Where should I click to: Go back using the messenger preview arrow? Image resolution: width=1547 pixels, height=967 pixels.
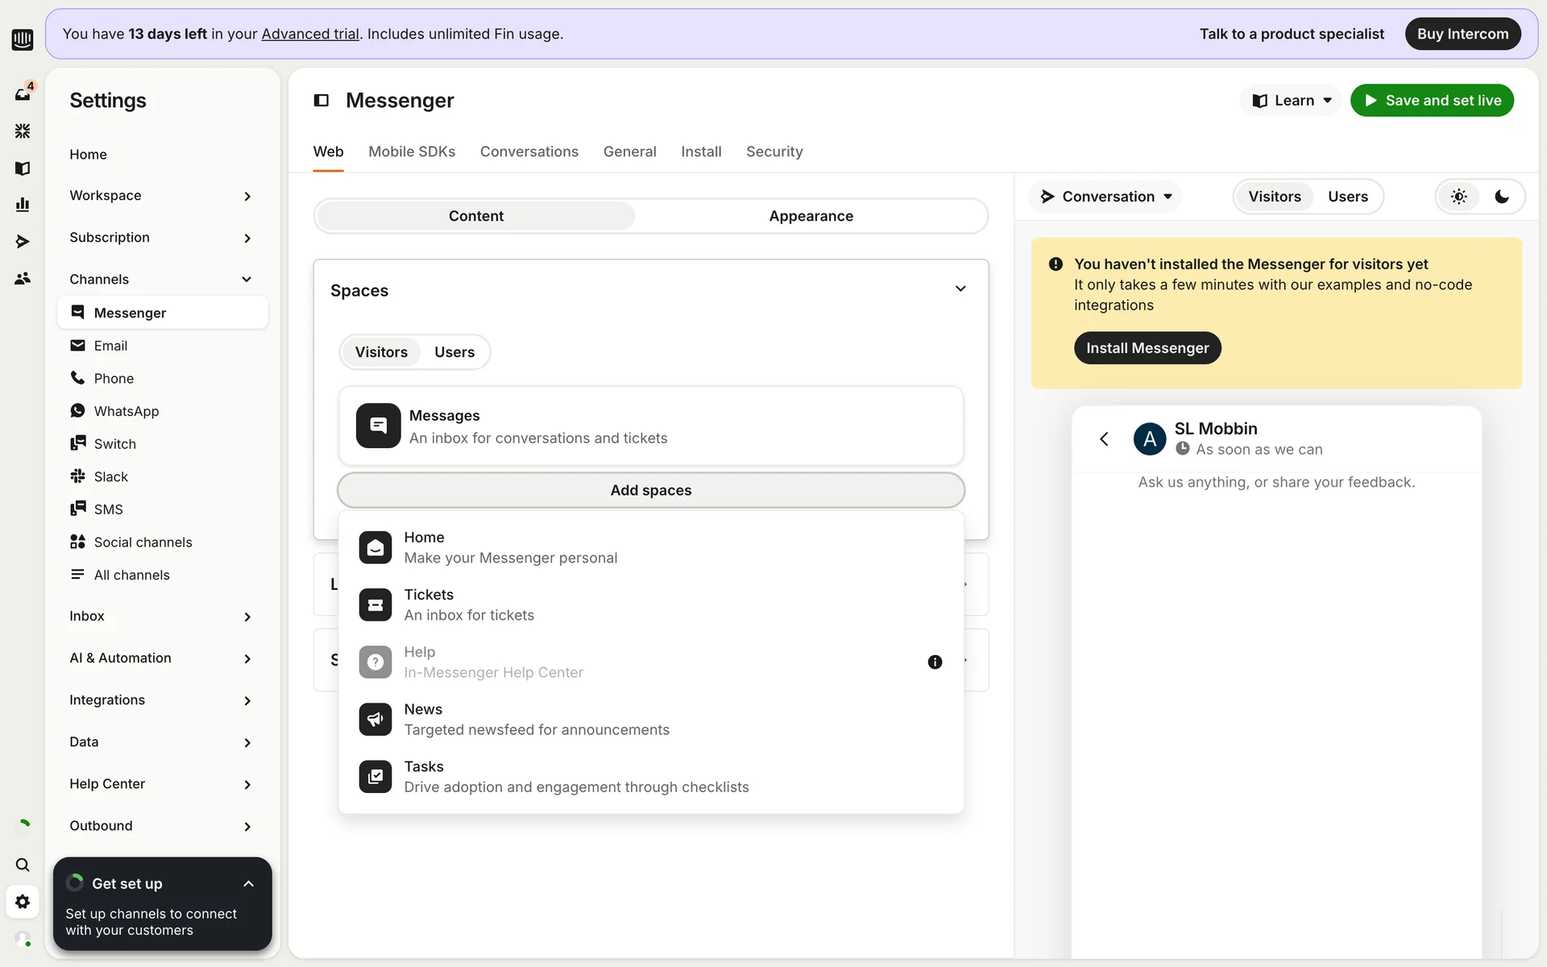(x=1105, y=439)
